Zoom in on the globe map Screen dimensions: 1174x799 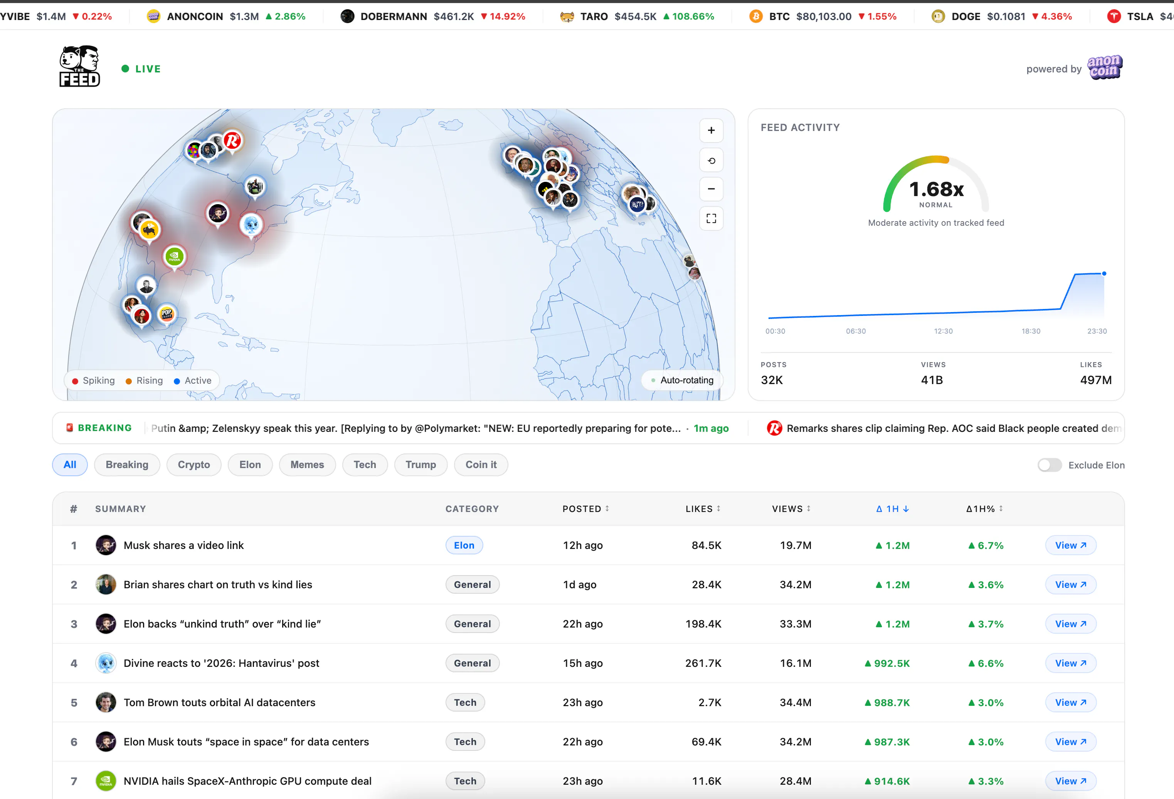click(x=711, y=130)
